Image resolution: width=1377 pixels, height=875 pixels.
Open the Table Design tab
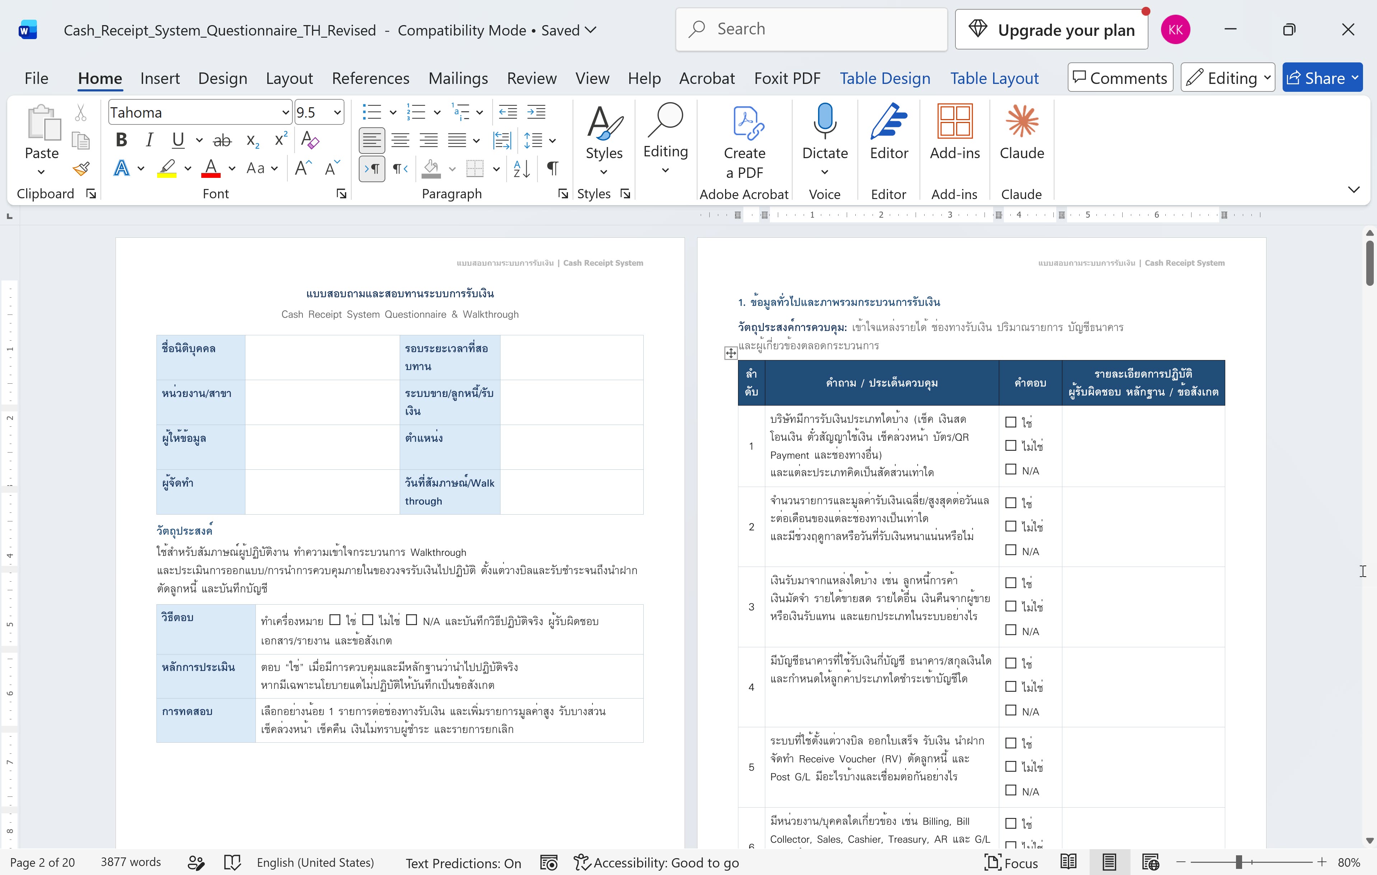[x=885, y=78]
